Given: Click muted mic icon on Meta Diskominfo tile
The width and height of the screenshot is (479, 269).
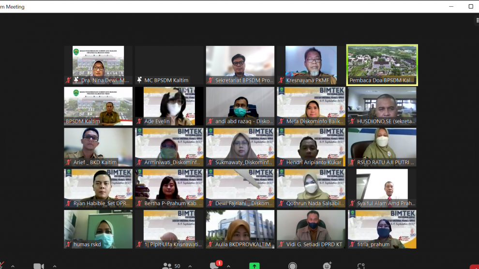Looking at the screenshot, I should click(x=281, y=121).
